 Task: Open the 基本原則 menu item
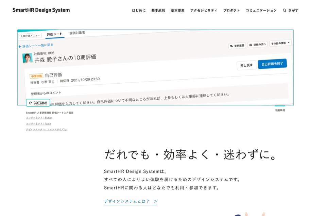[x=158, y=10]
